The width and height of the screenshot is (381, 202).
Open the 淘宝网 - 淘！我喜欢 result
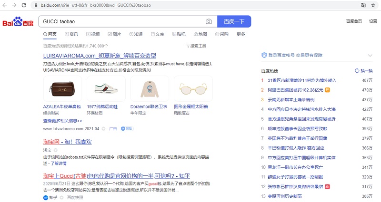pyautogui.click(x=67, y=142)
